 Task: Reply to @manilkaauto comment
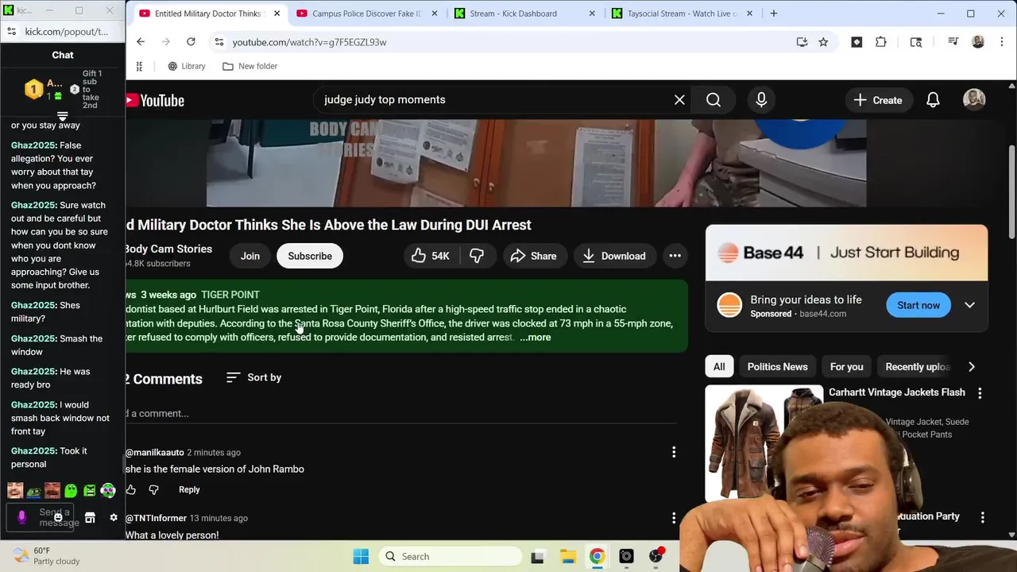189,489
